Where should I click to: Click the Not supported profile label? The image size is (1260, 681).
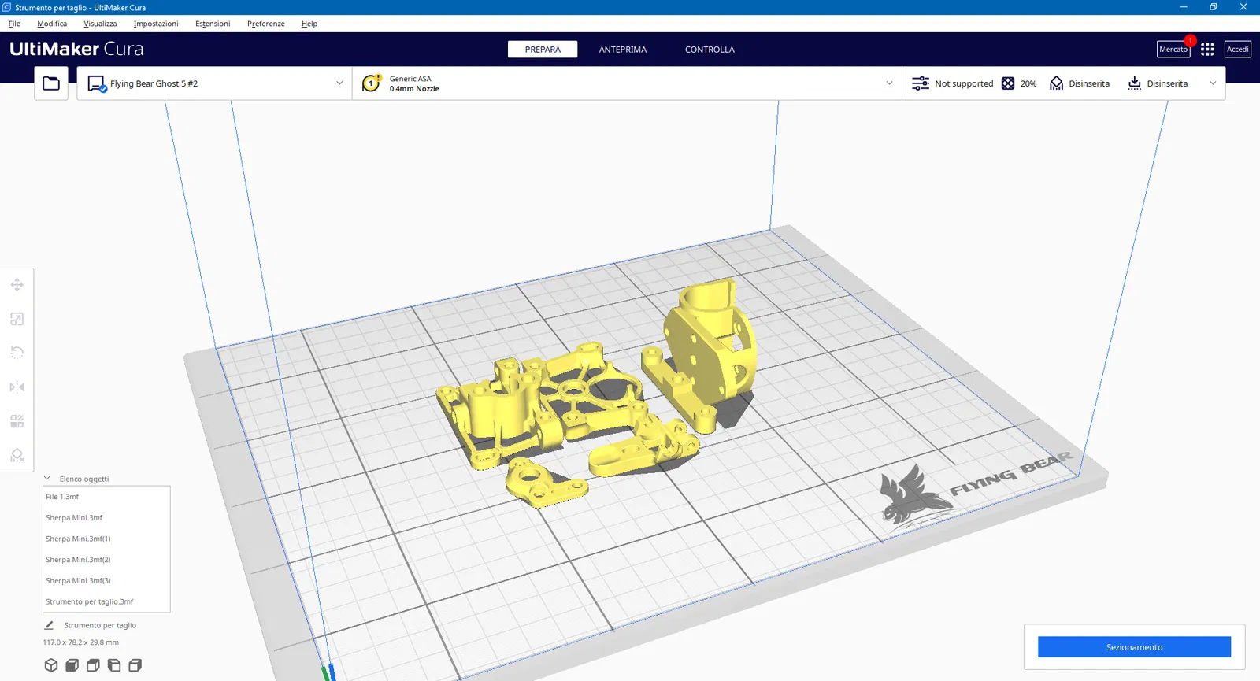click(x=964, y=83)
